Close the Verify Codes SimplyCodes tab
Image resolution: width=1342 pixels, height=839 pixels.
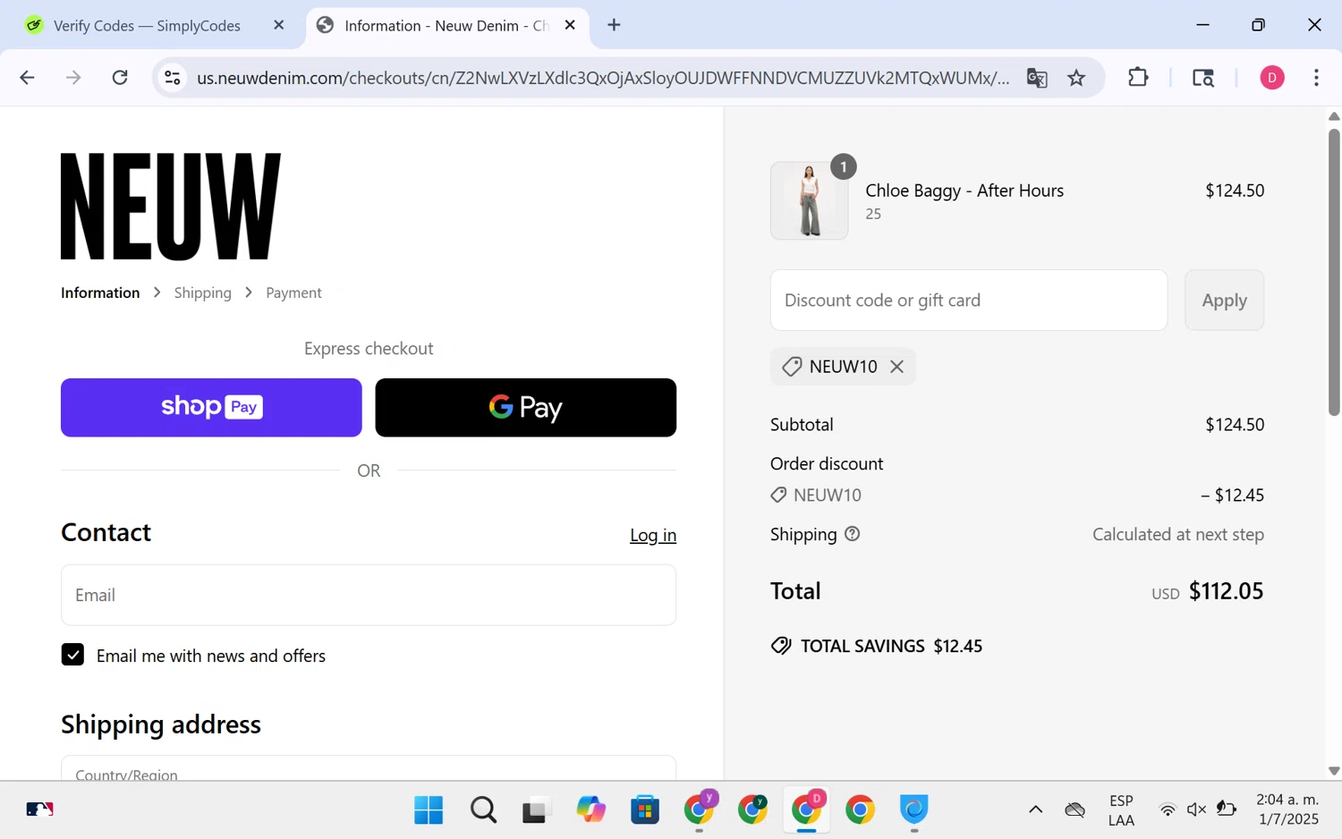278,25
